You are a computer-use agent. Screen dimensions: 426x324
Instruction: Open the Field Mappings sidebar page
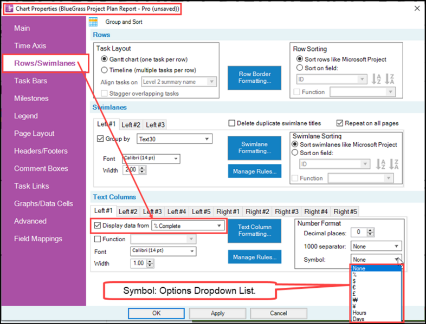pyautogui.click(x=38, y=239)
